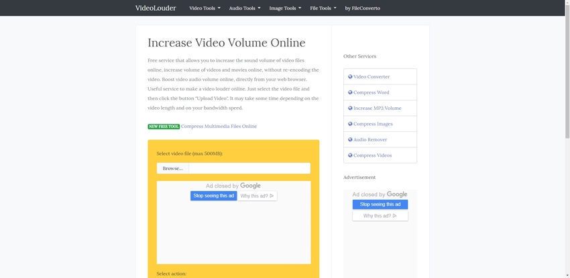Click the globe icon beside Increase MP3 Volume
Screen dimensions: 570x278
350,108
